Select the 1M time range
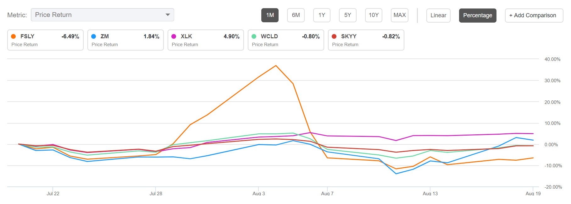Image resolution: width=571 pixels, height=204 pixels. (270, 15)
